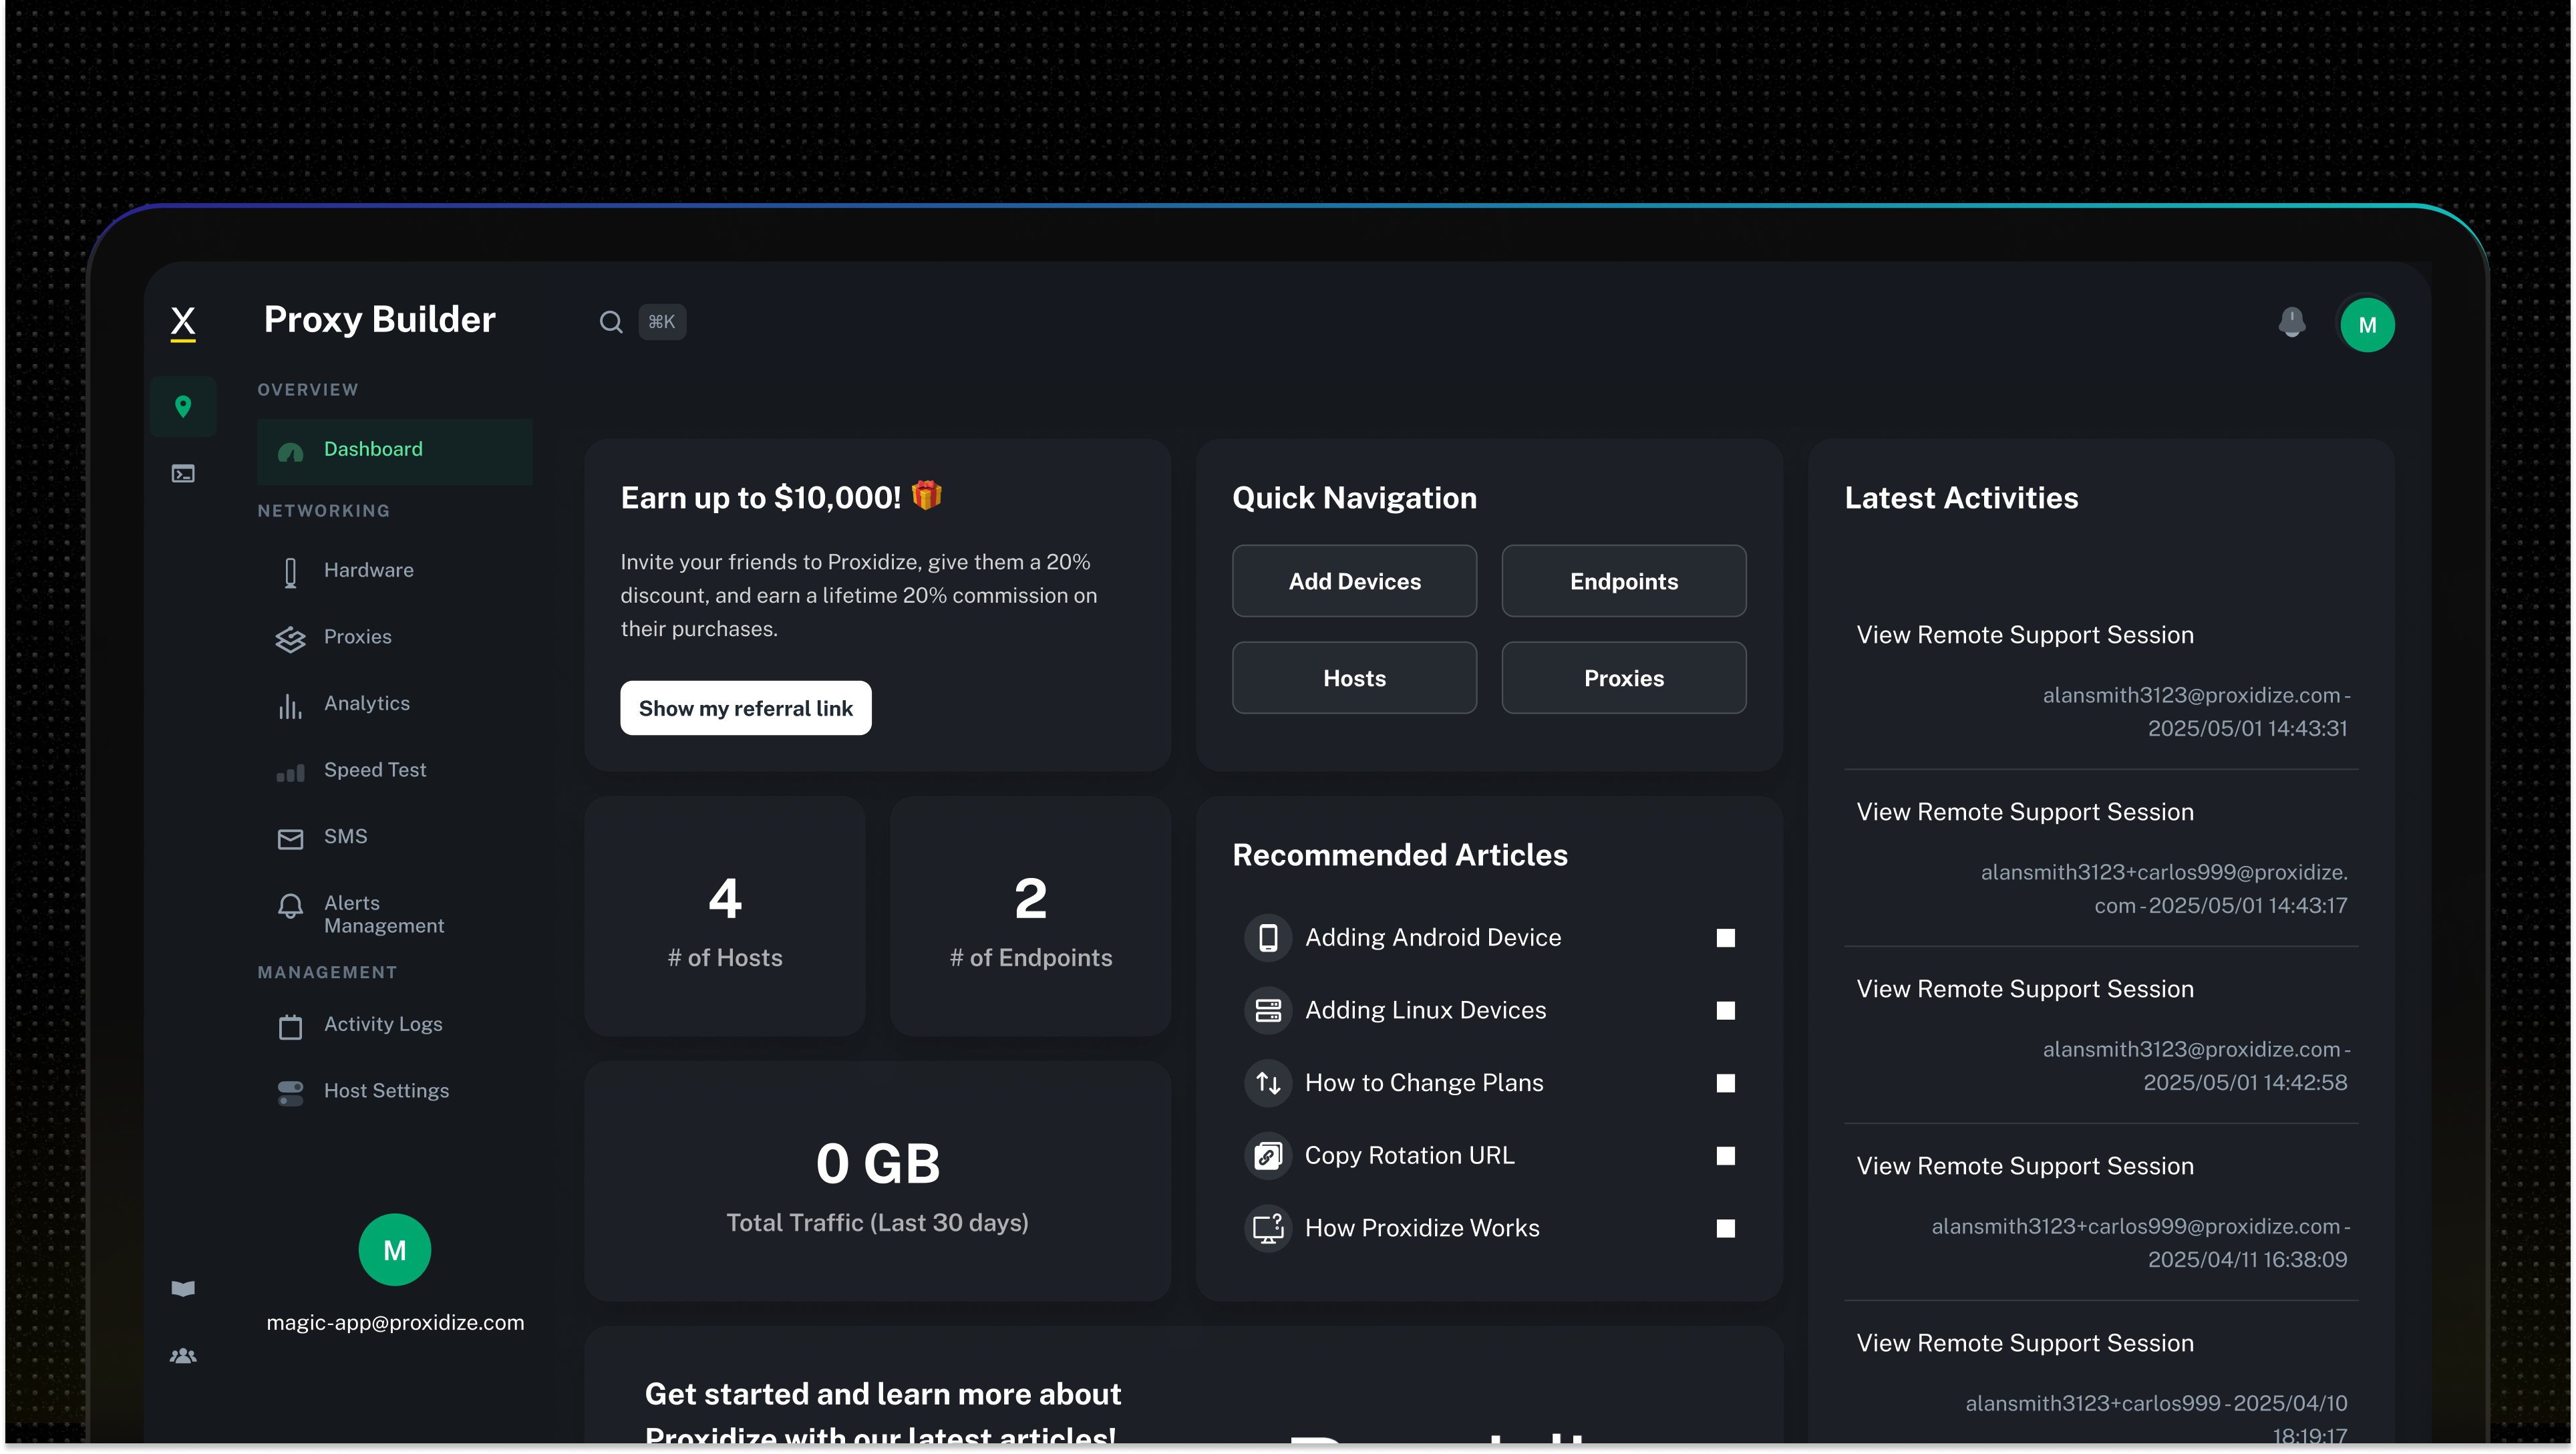2576x1454 pixels.
Task: Click the Hardware device icon
Action: coord(290,573)
